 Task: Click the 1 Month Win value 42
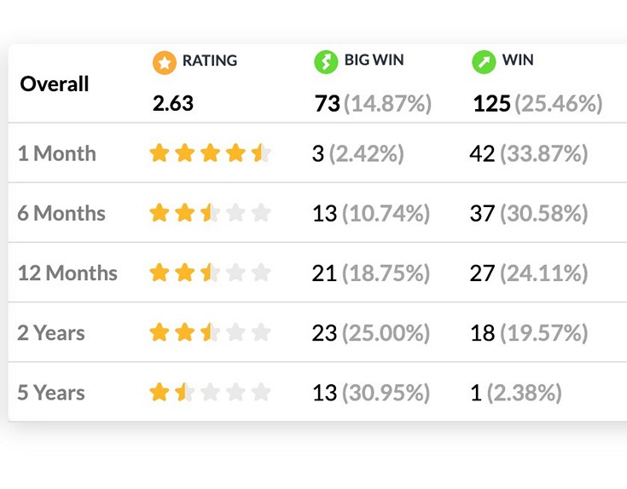coord(482,154)
